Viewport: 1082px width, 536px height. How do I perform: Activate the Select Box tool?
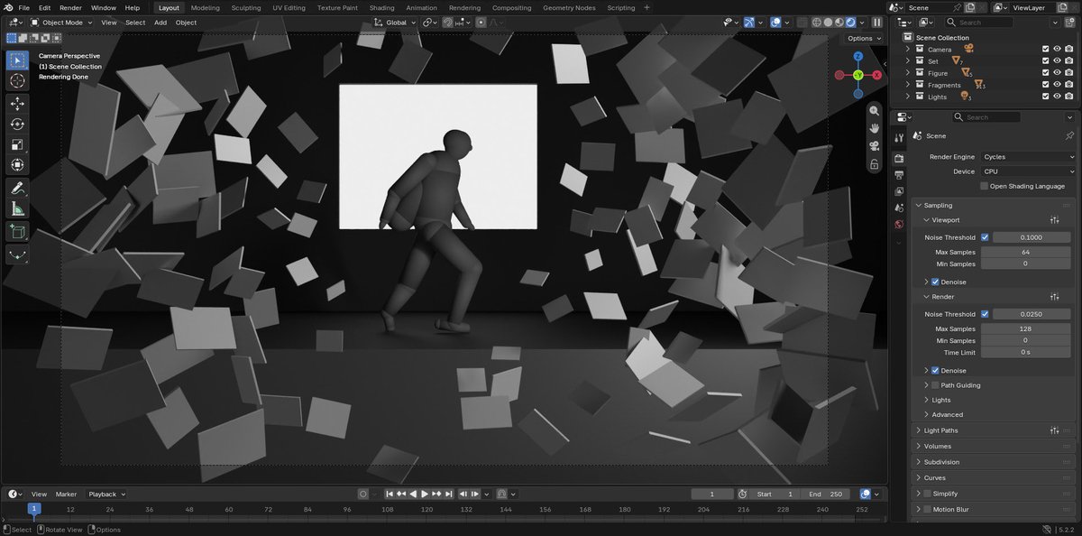pyautogui.click(x=17, y=60)
